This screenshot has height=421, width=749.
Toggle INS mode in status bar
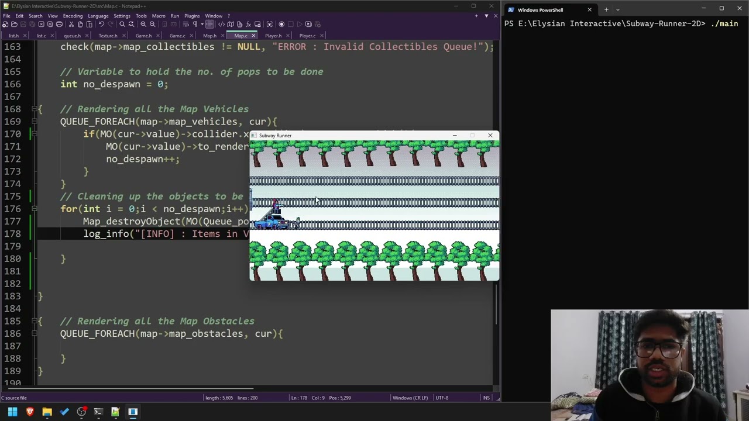pos(486,398)
